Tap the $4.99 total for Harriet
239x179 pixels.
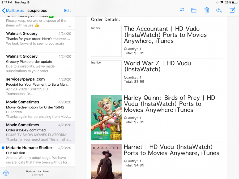click(134, 165)
